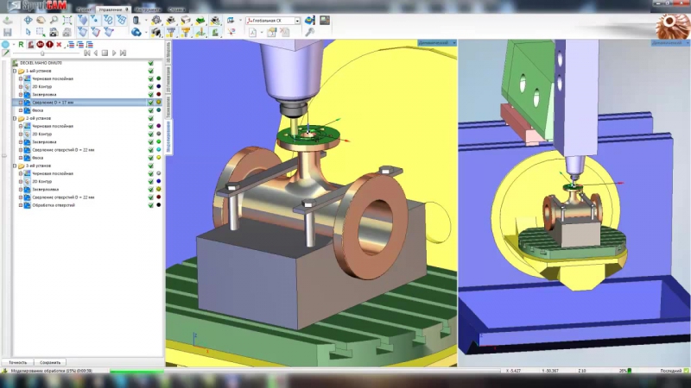Click the DECKEL MAHO DMU70 machine icon

click(x=15, y=63)
